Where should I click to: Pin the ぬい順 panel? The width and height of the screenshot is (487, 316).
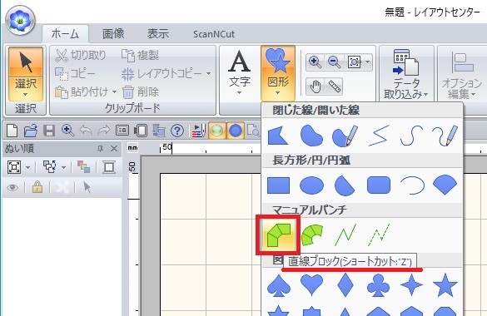point(100,149)
